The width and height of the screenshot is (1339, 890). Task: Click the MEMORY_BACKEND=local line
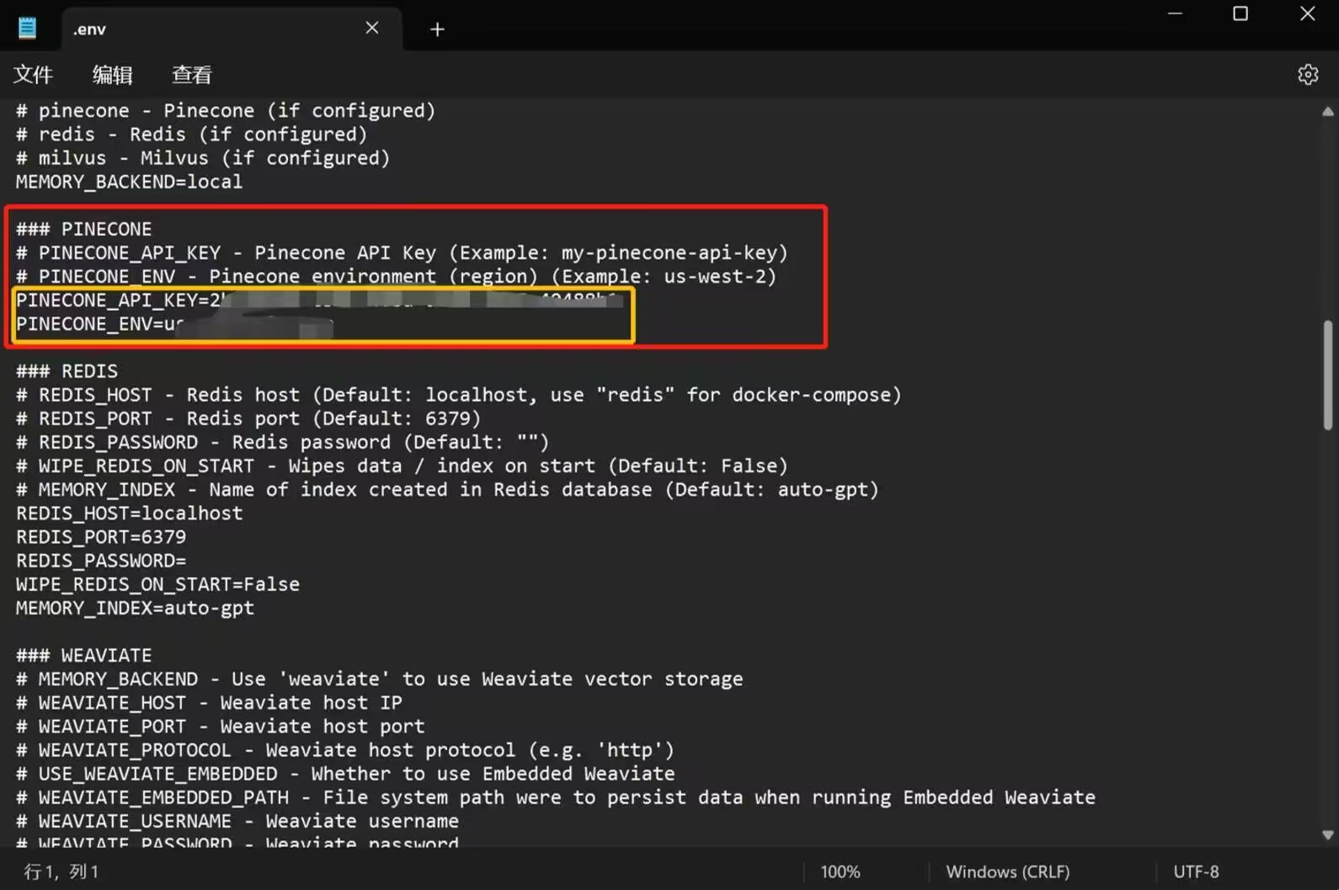point(129,182)
